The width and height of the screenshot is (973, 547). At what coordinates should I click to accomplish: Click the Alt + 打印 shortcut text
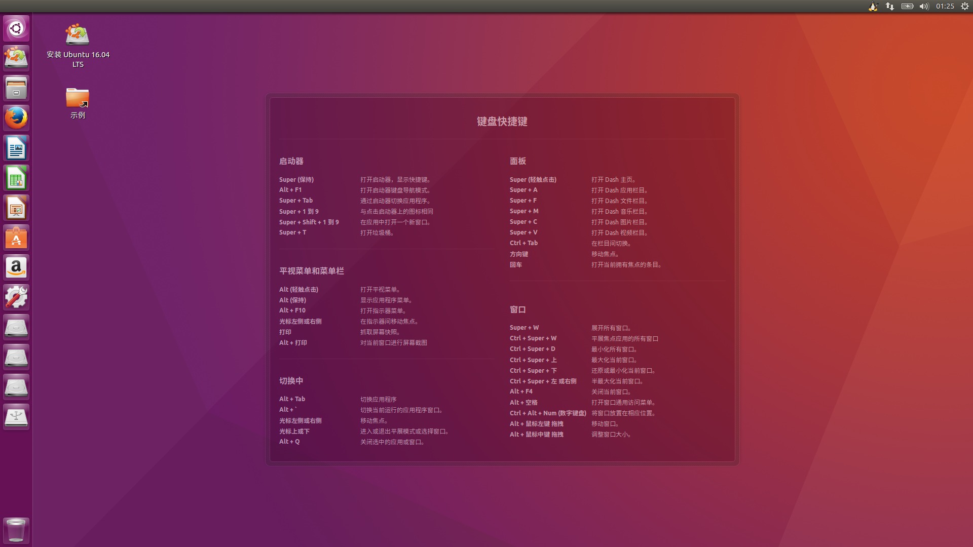coord(293,343)
